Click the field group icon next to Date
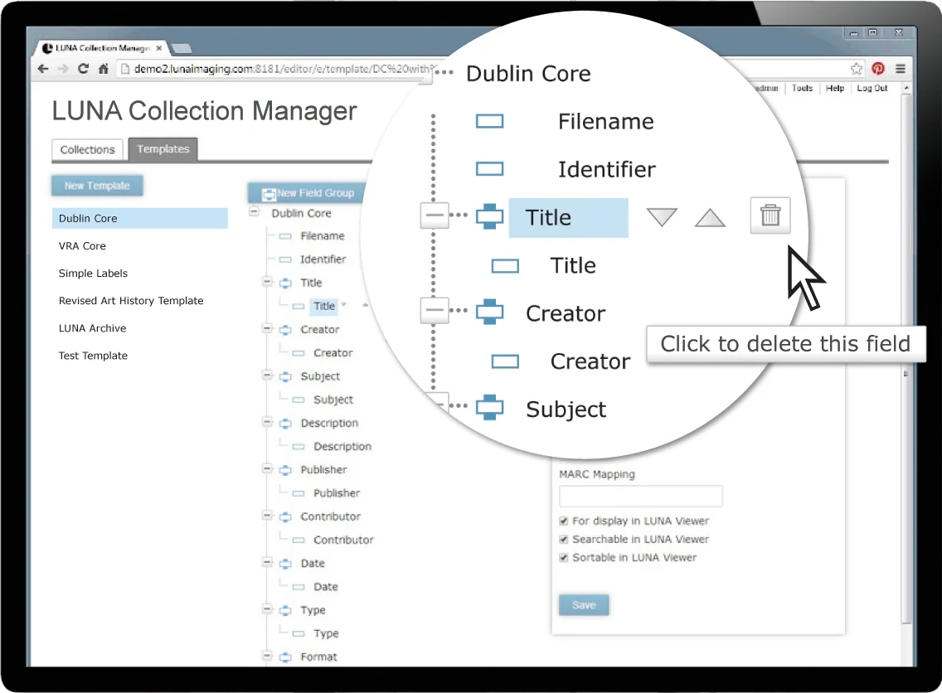 285,564
